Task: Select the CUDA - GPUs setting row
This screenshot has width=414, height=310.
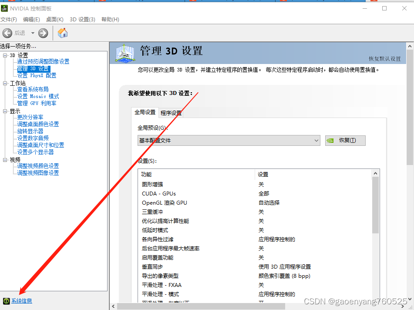Action: pyautogui.click(x=255, y=194)
